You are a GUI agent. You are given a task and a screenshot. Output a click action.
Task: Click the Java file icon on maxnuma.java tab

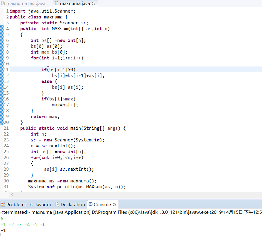click(57, 3)
